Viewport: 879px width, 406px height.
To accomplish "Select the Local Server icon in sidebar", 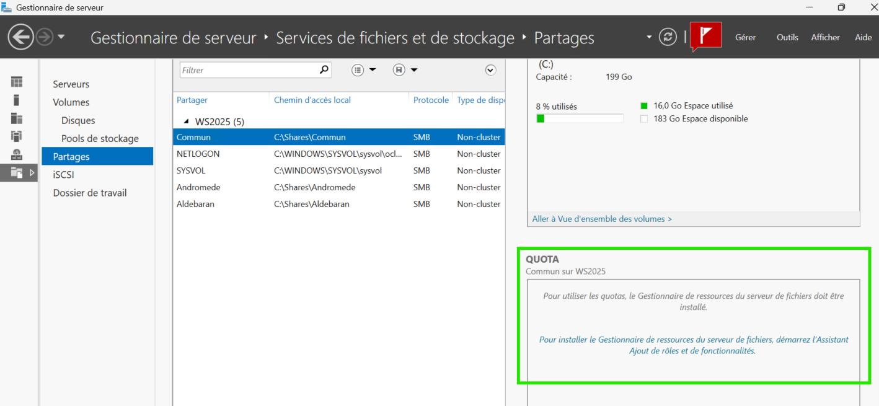I will [17, 100].
